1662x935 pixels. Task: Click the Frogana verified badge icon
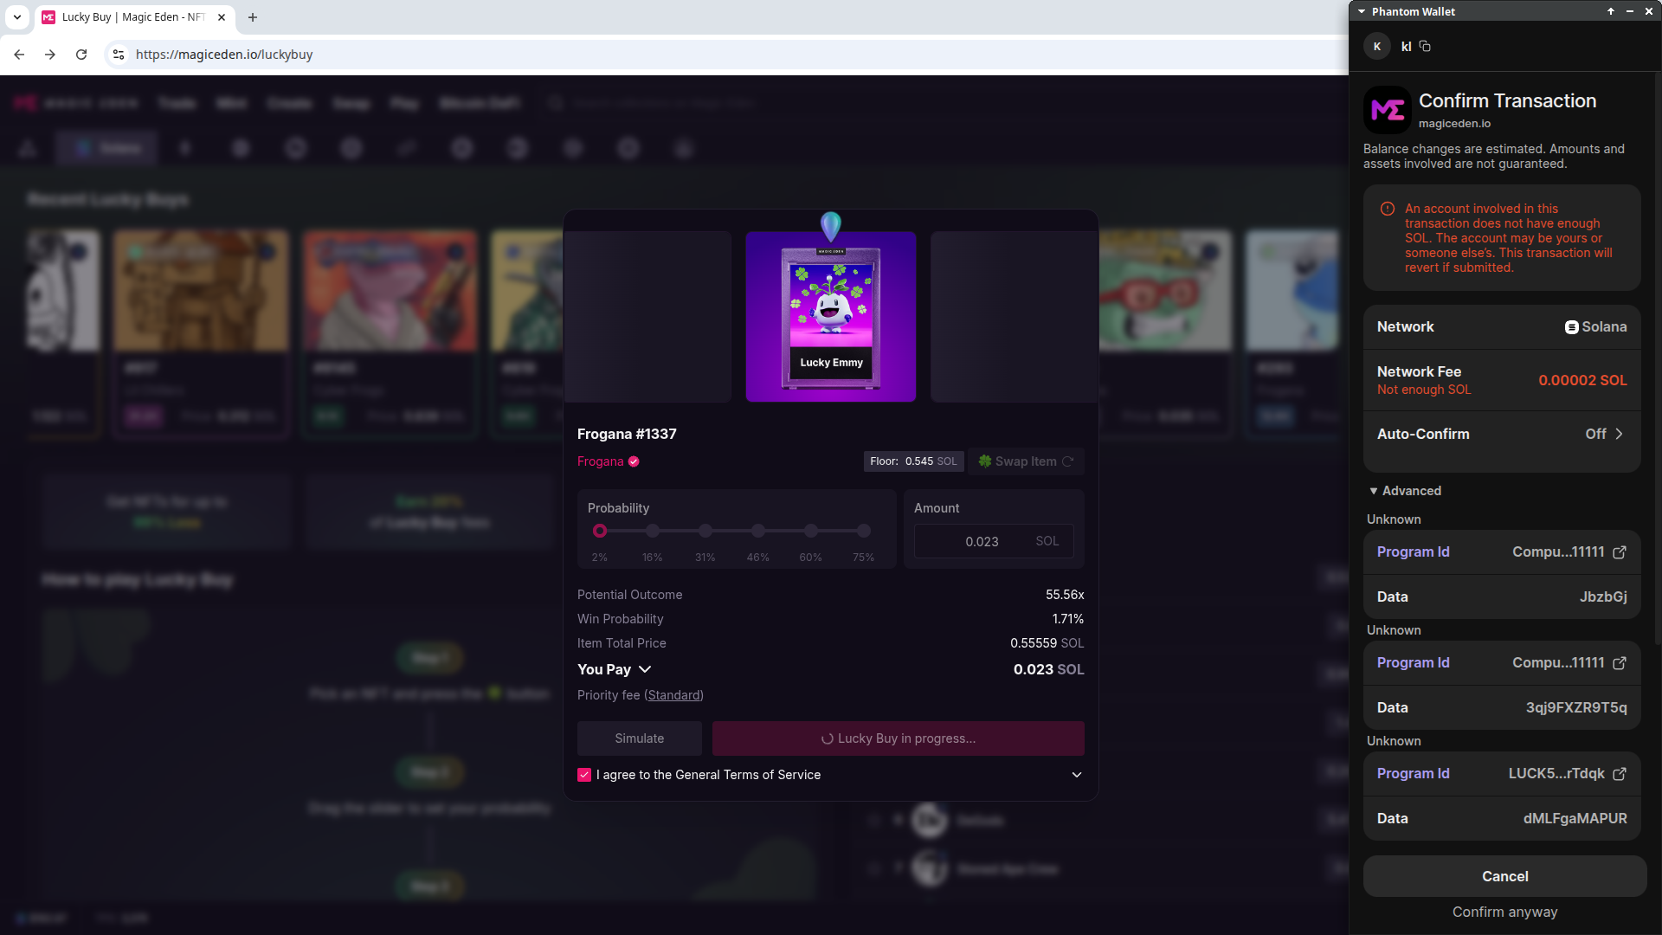[x=634, y=461]
